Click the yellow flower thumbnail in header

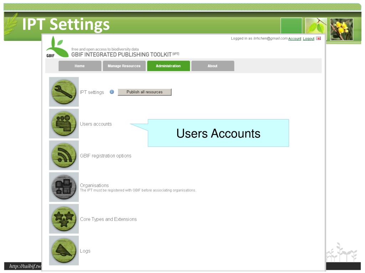[341, 30]
